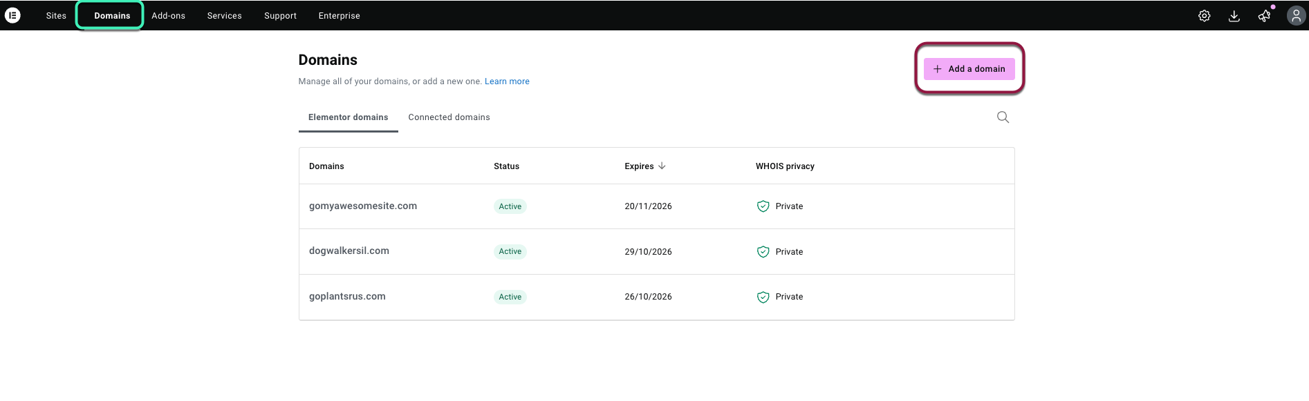
Task: Open the settings gear icon
Action: click(1204, 16)
